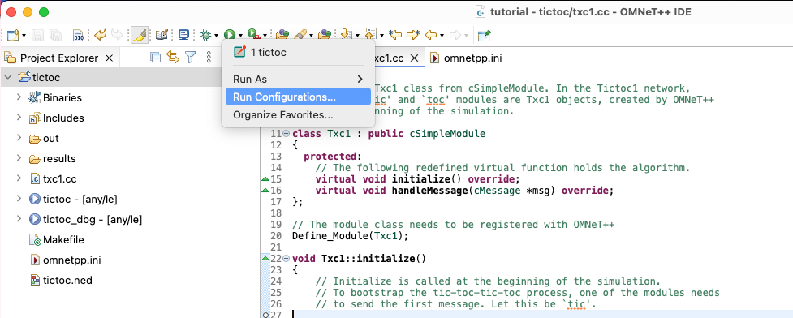This screenshot has height=318, width=793.
Task: Expand the Includes node
Action: [x=19, y=118]
